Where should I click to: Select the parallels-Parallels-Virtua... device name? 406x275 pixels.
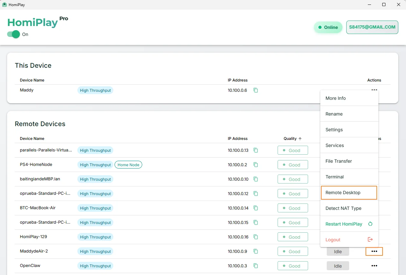tap(46, 150)
